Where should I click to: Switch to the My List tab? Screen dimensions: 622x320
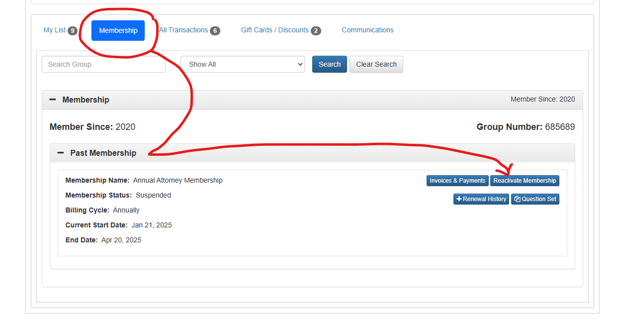coord(55,30)
